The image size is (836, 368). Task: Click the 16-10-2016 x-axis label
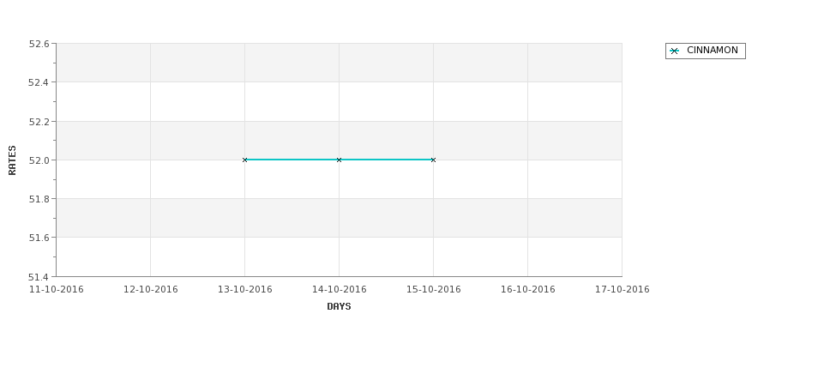coord(528,290)
